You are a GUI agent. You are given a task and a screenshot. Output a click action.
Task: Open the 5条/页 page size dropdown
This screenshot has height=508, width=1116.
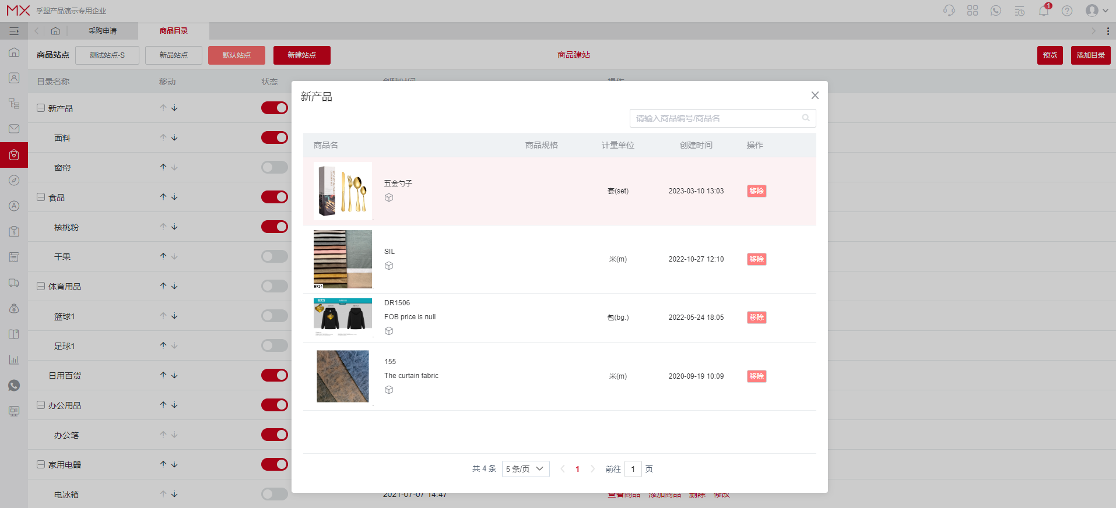pos(525,469)
